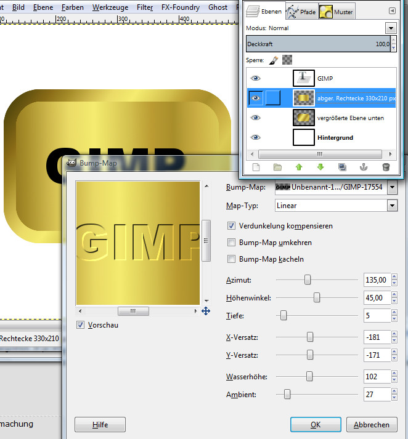Raise the selected layer with green up arrow
The height and width of the screenshot is (439, 408).
pyautogui.click(x=299, y=167)
